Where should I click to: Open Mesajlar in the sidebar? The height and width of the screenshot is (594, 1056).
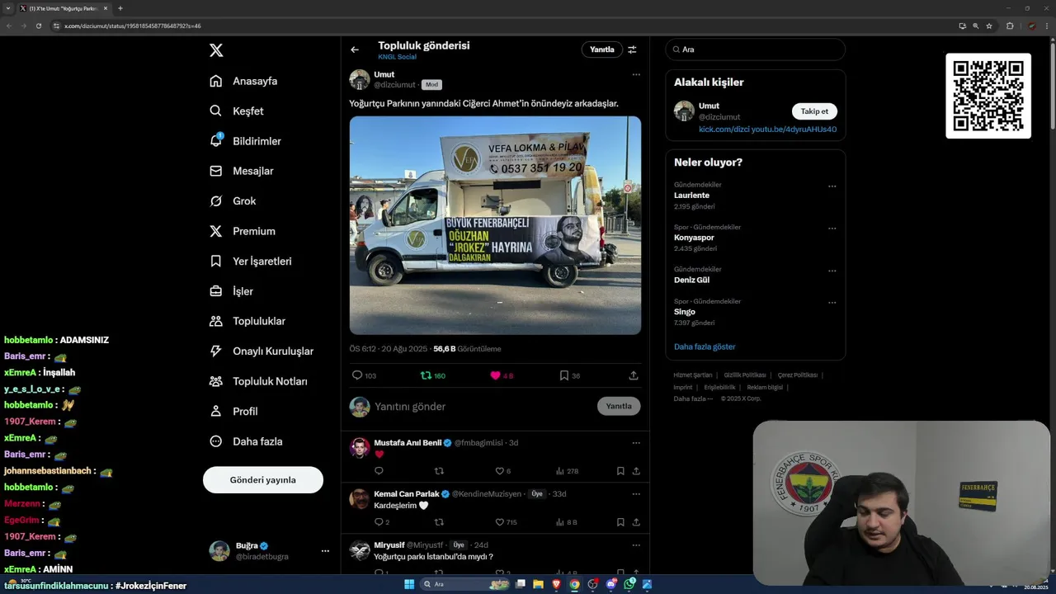point(241,171)
